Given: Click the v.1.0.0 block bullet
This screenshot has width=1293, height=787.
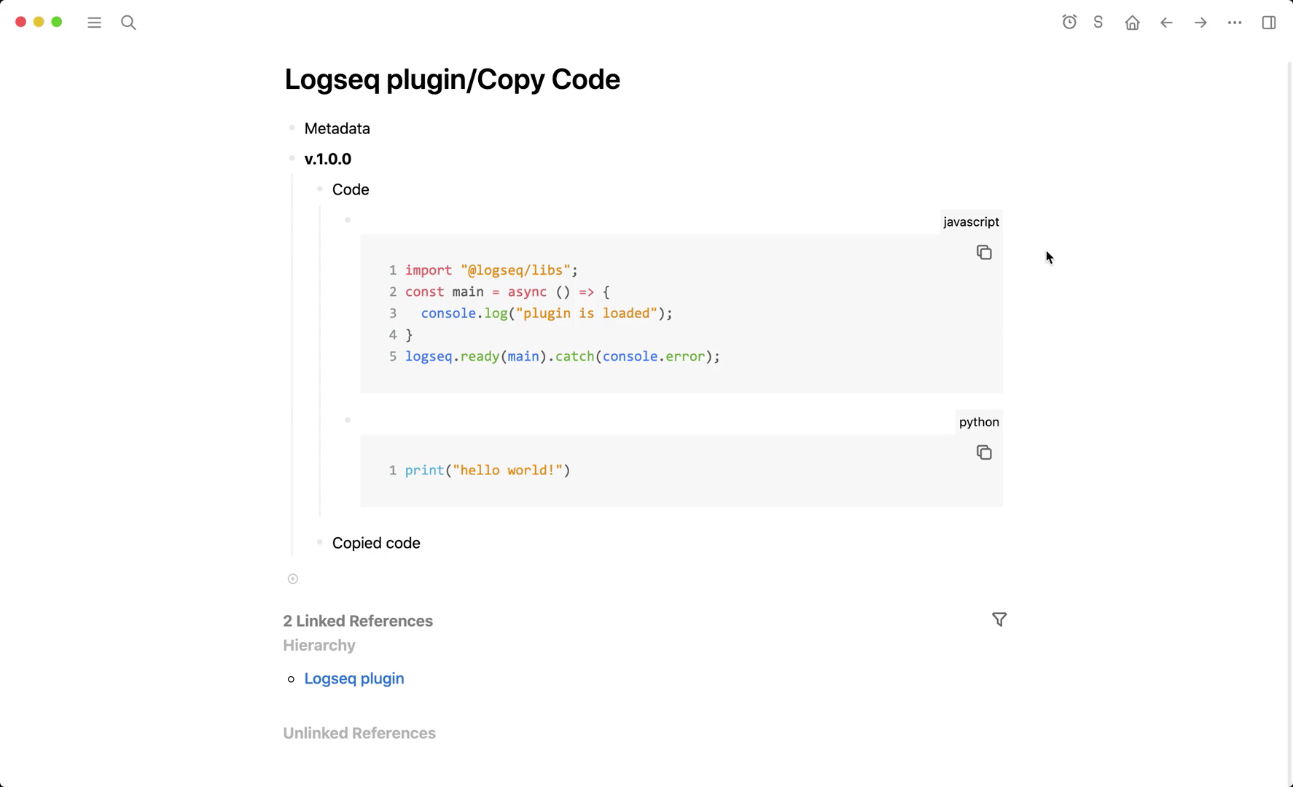Looking at the screenshot, I should point(292,158).
